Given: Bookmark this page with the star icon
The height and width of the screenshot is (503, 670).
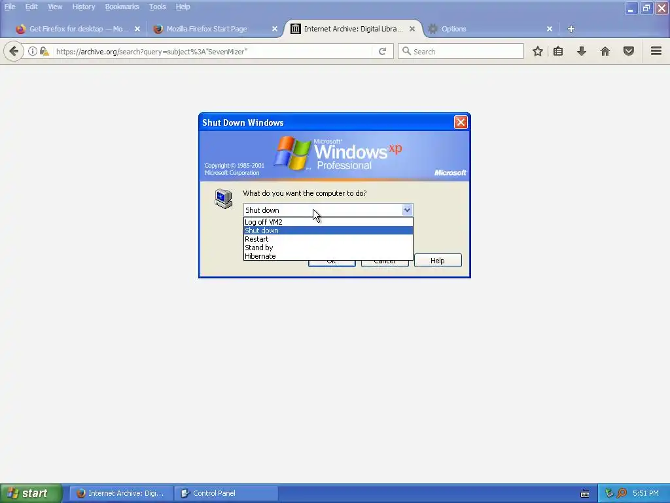Looking at the screenshot, I should click(x=538, y=51).
